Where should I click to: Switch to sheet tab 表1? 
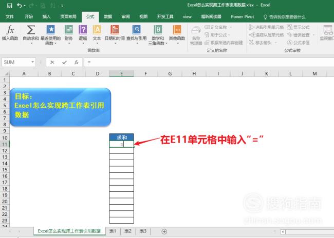[x=113, y=231]
